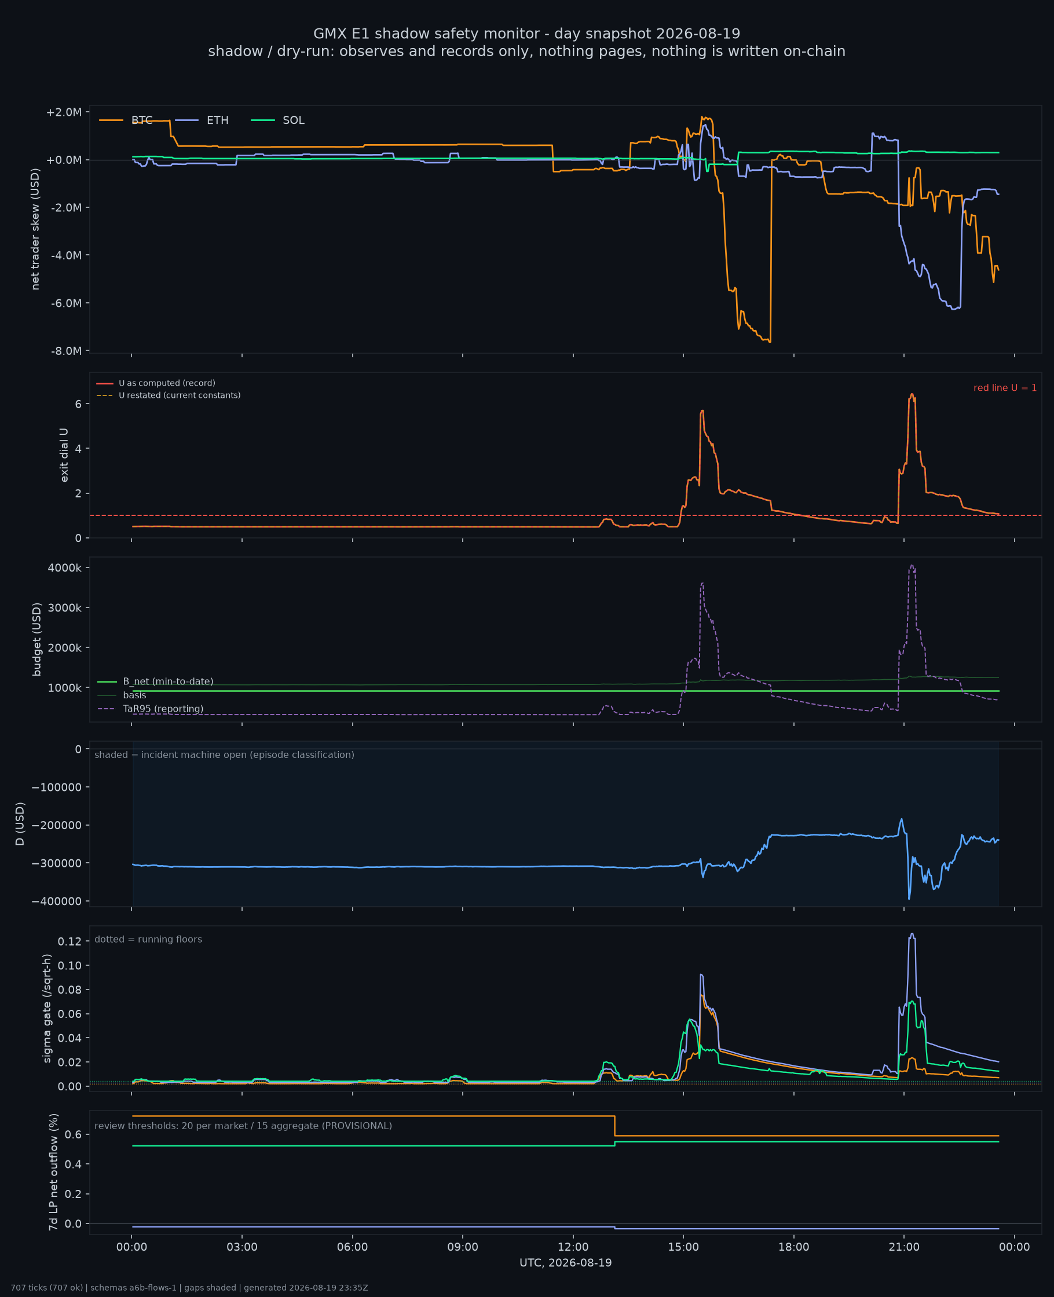The width and height of the screenshot is (1054, 1297).
Task: Click the '4000k' budget tick
Action: pyautogui.click(x=65, y=568)
